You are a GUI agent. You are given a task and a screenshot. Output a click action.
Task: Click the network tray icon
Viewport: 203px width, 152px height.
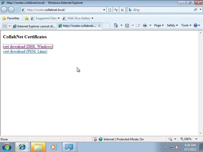(x=171, y=147)
